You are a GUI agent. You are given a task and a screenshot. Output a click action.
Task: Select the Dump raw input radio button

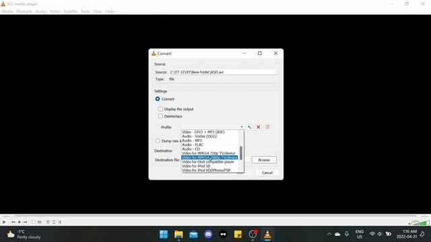[x=158, y=140]
